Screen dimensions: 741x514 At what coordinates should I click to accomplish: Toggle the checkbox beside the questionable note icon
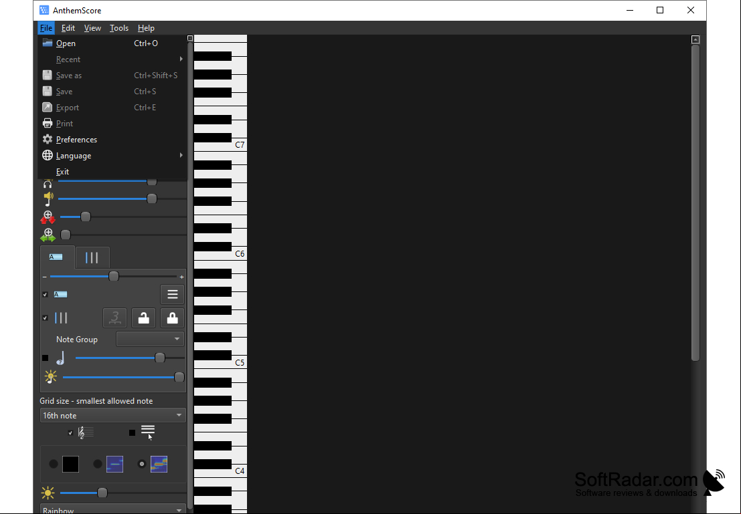[x=46, y=358]
